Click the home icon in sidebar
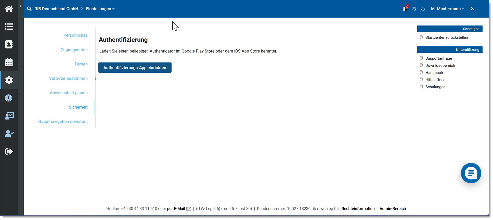This screenshot has height=220, width=493. pyautogui.click(x=9, y=9)
